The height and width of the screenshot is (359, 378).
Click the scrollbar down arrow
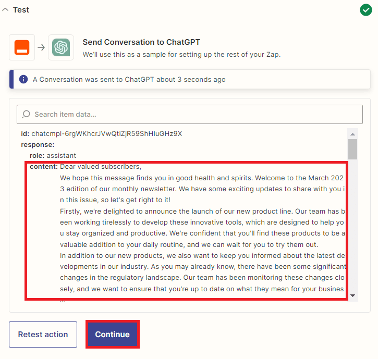[x=353, y=295]
